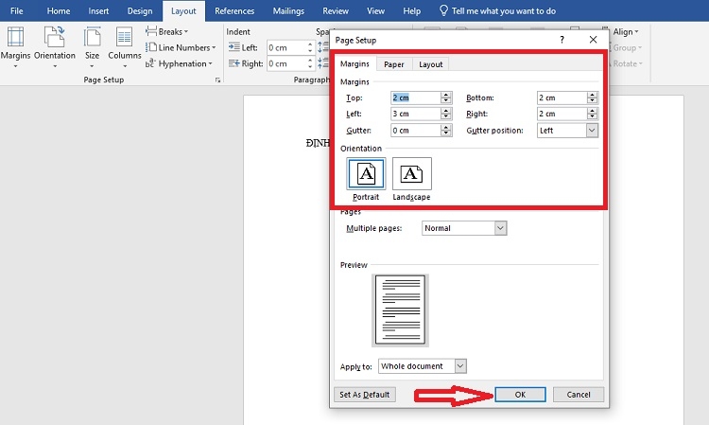Select Portrait orientation icon in dialog
Viewport: 709px width, 425px height.
366,174
